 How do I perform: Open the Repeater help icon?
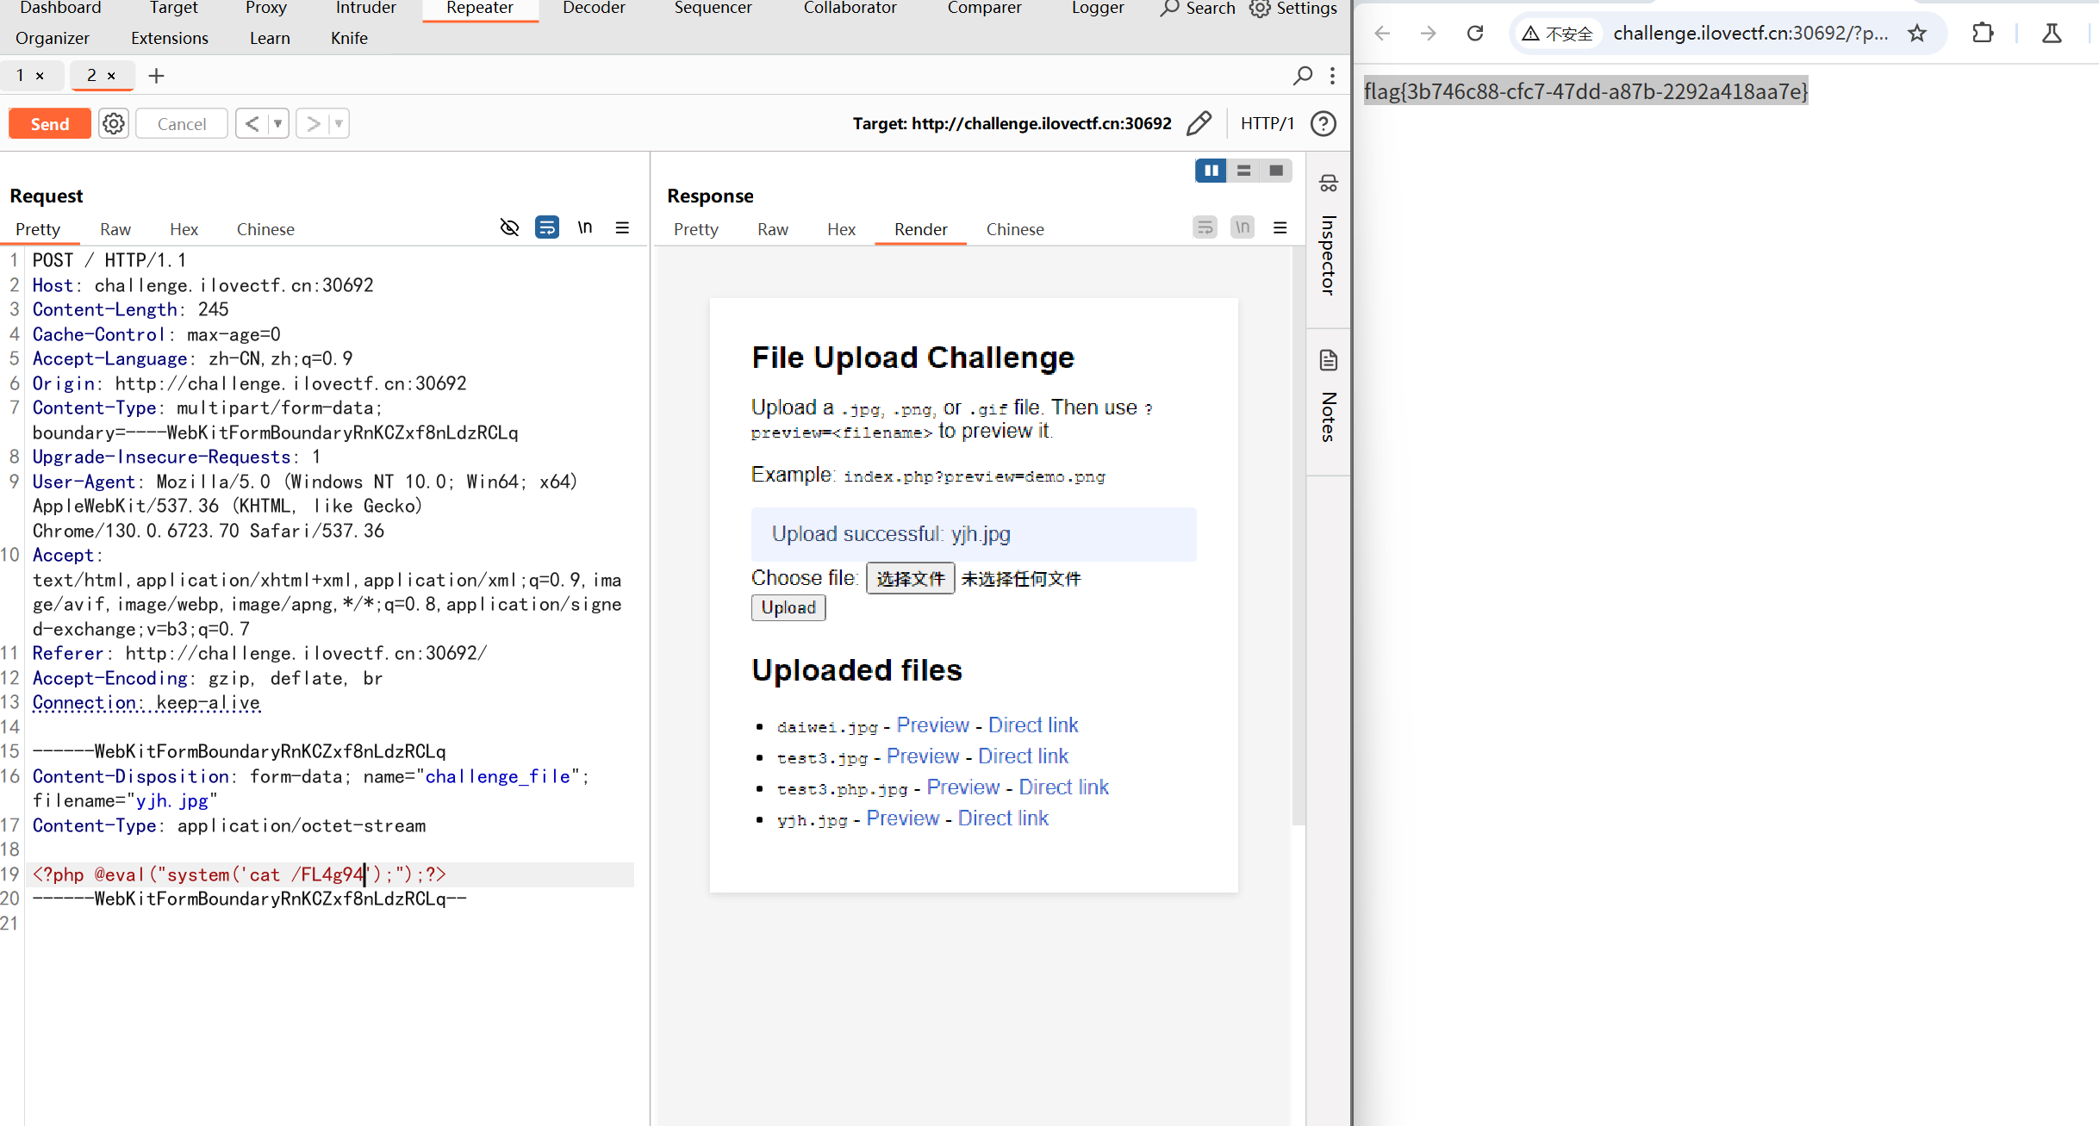tap(1323, 124)
